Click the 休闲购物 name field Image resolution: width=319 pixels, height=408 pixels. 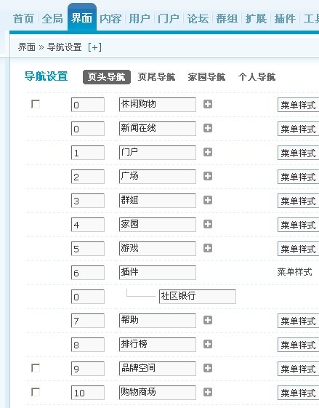158,105
